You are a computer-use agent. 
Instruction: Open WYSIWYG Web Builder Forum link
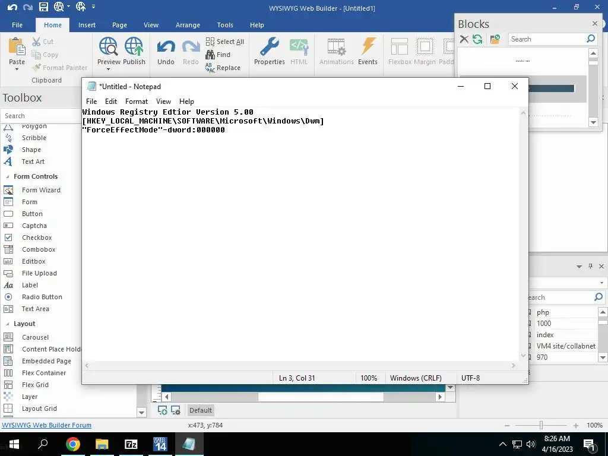[46, 425]
